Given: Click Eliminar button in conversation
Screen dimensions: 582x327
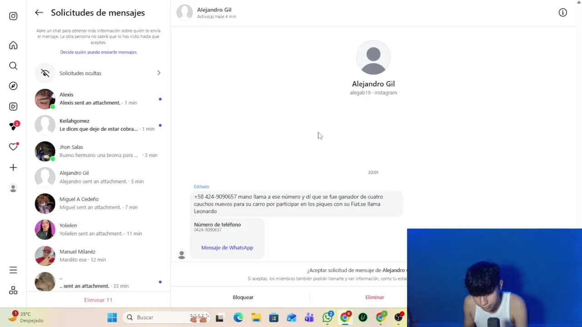Looking at the screenshot, I should click(375, 297).
